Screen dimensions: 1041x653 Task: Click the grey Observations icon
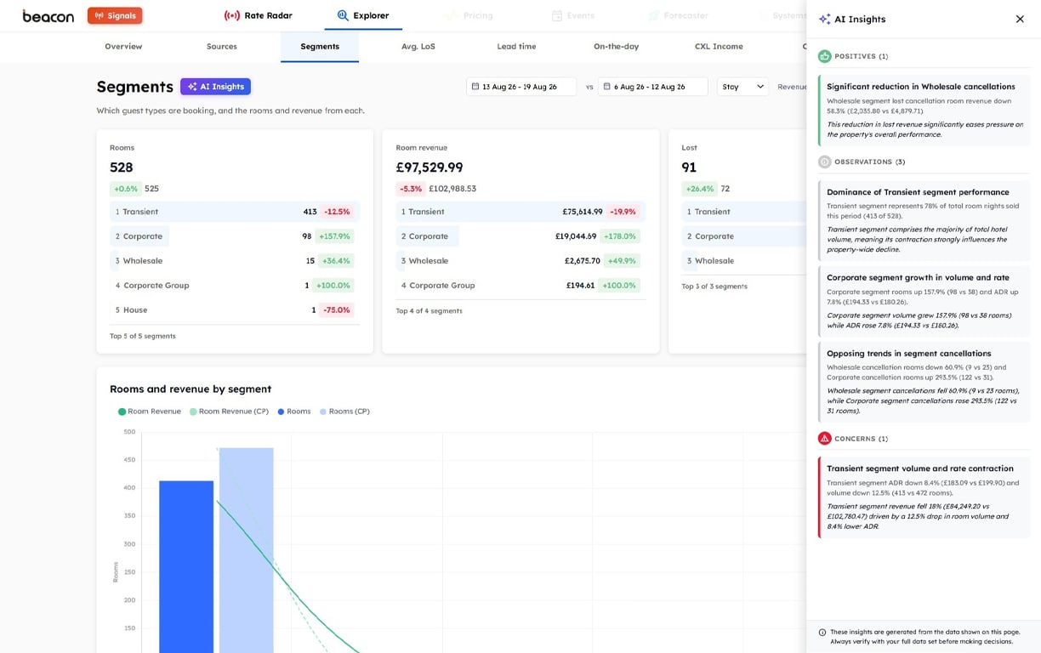[x=824, y=162]
